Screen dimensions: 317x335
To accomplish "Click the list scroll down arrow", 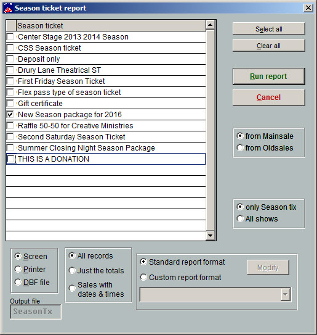I will pos(210,236).
